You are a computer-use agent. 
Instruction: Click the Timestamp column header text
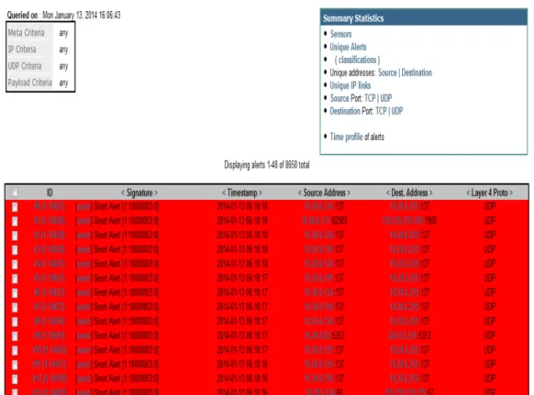coord(242,192)
